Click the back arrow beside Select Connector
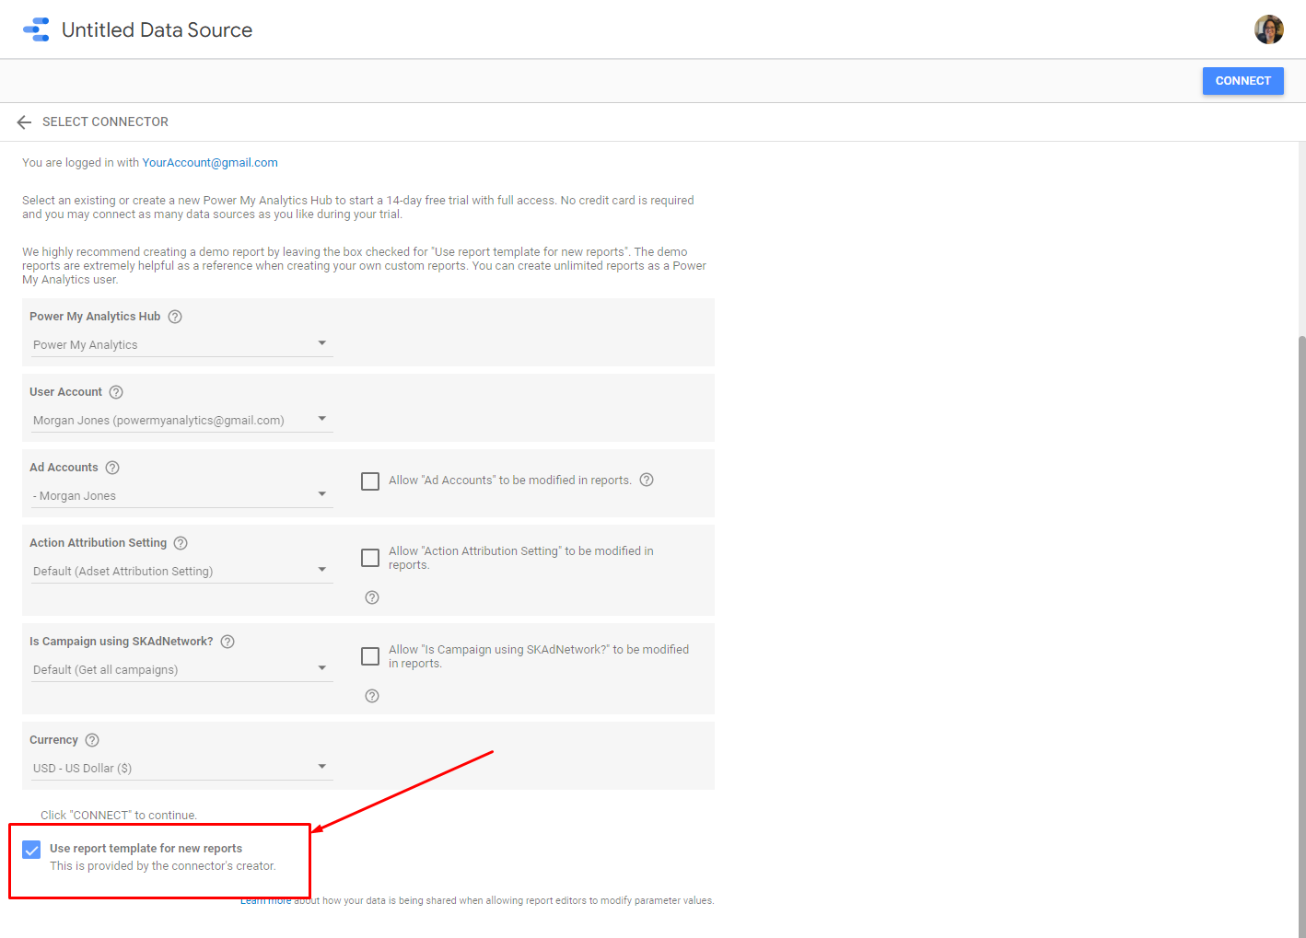 24,122
